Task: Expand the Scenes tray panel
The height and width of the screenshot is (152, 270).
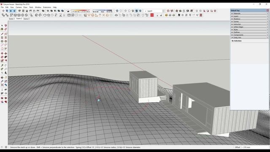Action: [x=249, y=22]
